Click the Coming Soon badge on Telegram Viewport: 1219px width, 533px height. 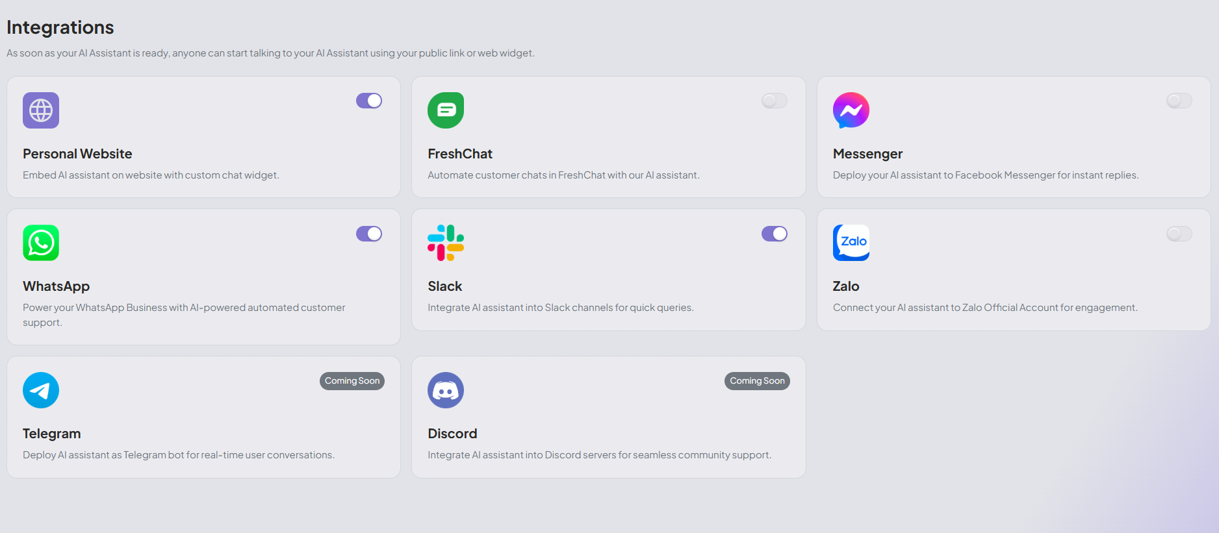click(352, 381)
